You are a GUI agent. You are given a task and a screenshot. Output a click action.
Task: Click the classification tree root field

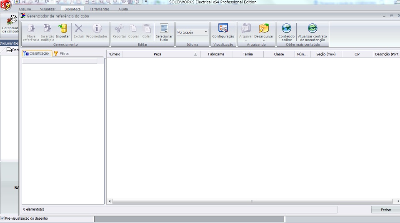(x=60, y=61)
